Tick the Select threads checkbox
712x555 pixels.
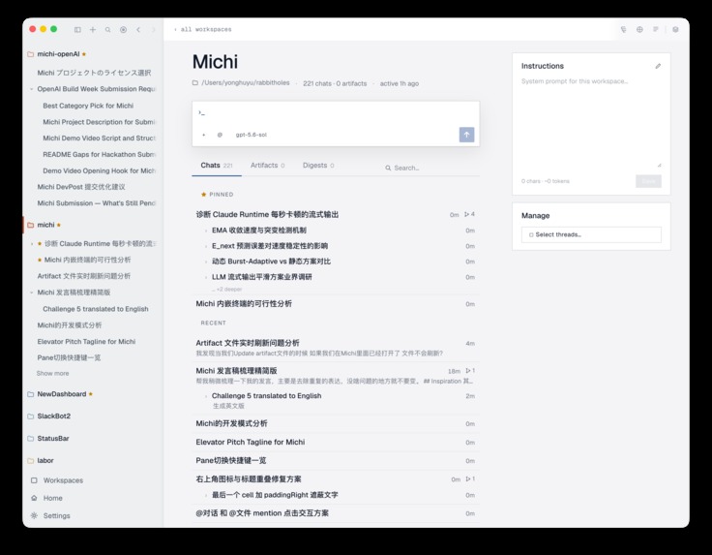[x=531, y=235]
